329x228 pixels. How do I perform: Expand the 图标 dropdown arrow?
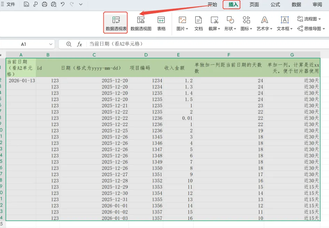[x=251, y=29]
